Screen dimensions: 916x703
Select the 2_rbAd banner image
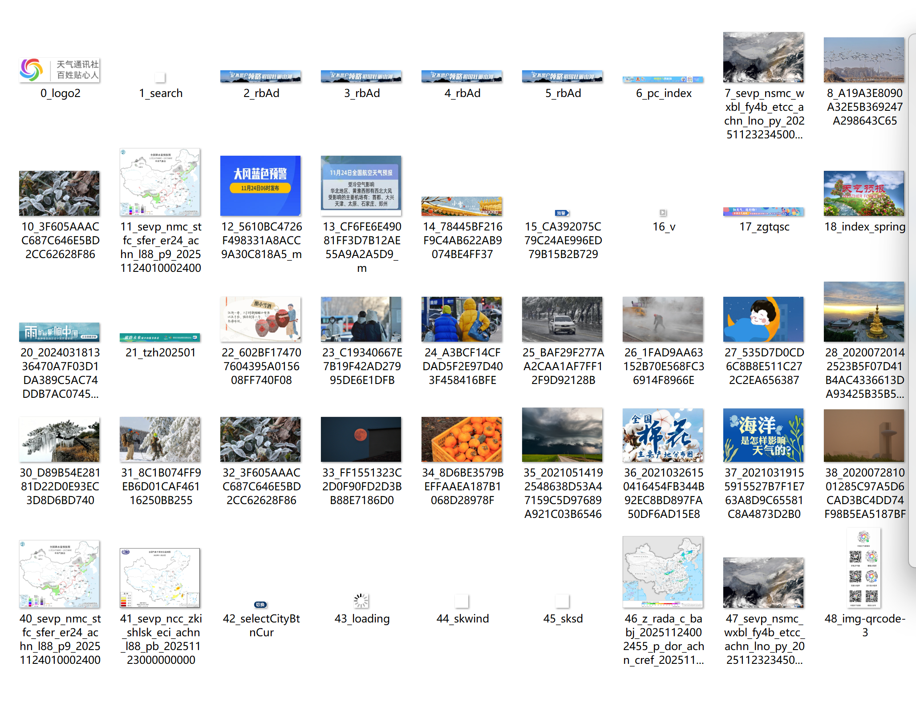pos(260,77)
